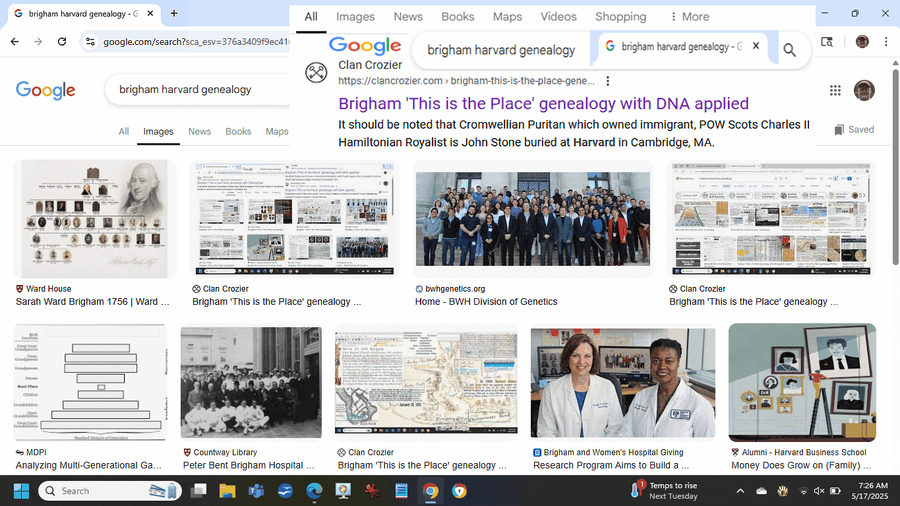Open the blue notepad app in the taskbar
Screen dimensions: 900x506
(x=402, y=491)
